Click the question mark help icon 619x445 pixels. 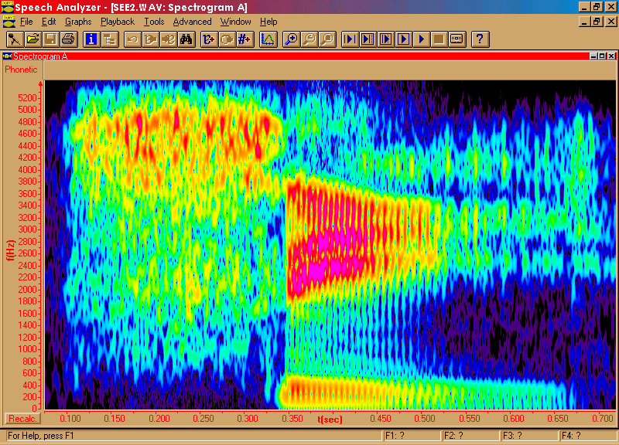pos(480,39)
